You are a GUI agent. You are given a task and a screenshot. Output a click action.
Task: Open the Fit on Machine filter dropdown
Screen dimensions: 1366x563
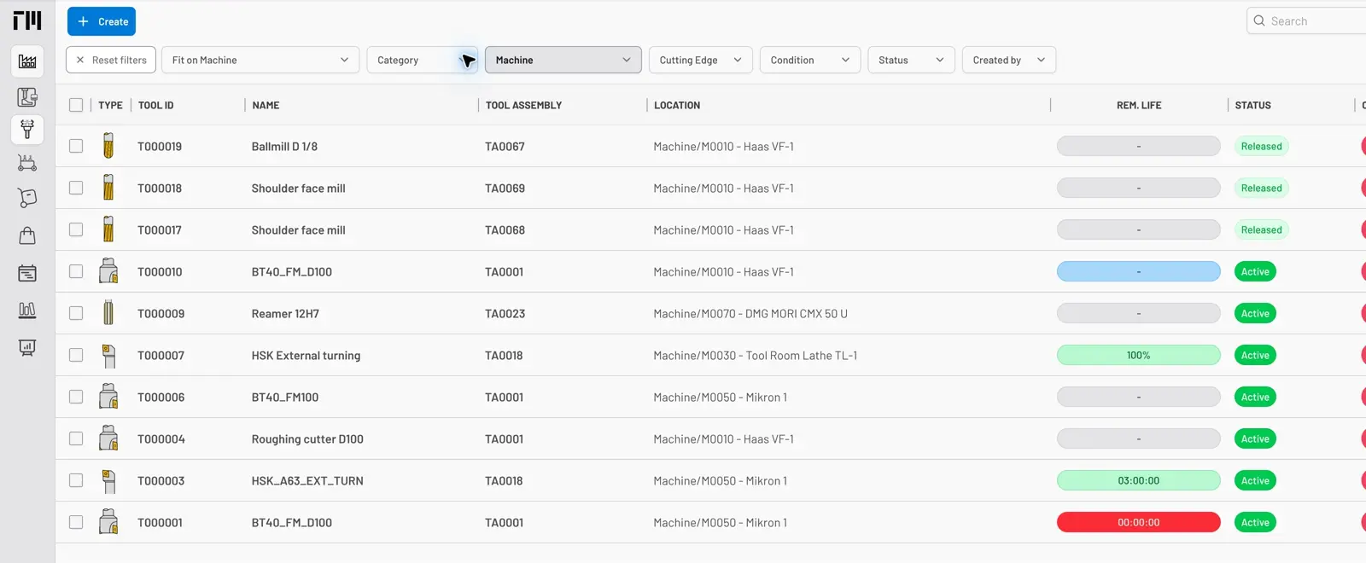[260, 60]
